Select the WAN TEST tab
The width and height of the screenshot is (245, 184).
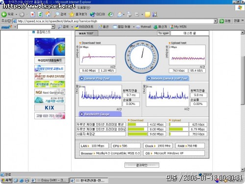86,33
